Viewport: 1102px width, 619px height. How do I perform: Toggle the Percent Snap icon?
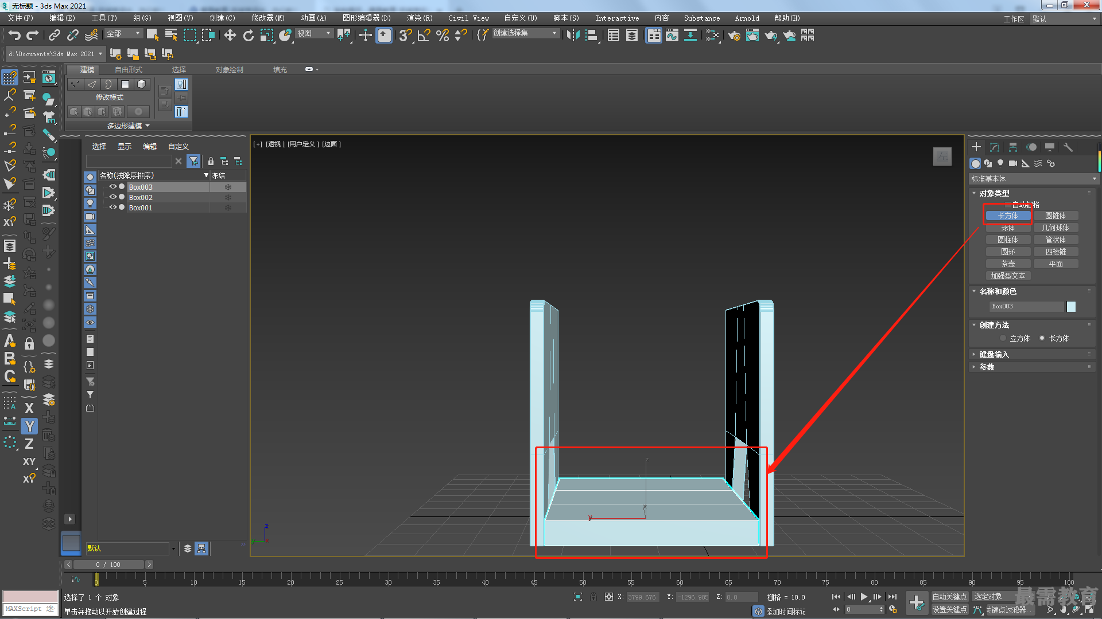pos(442,36)
